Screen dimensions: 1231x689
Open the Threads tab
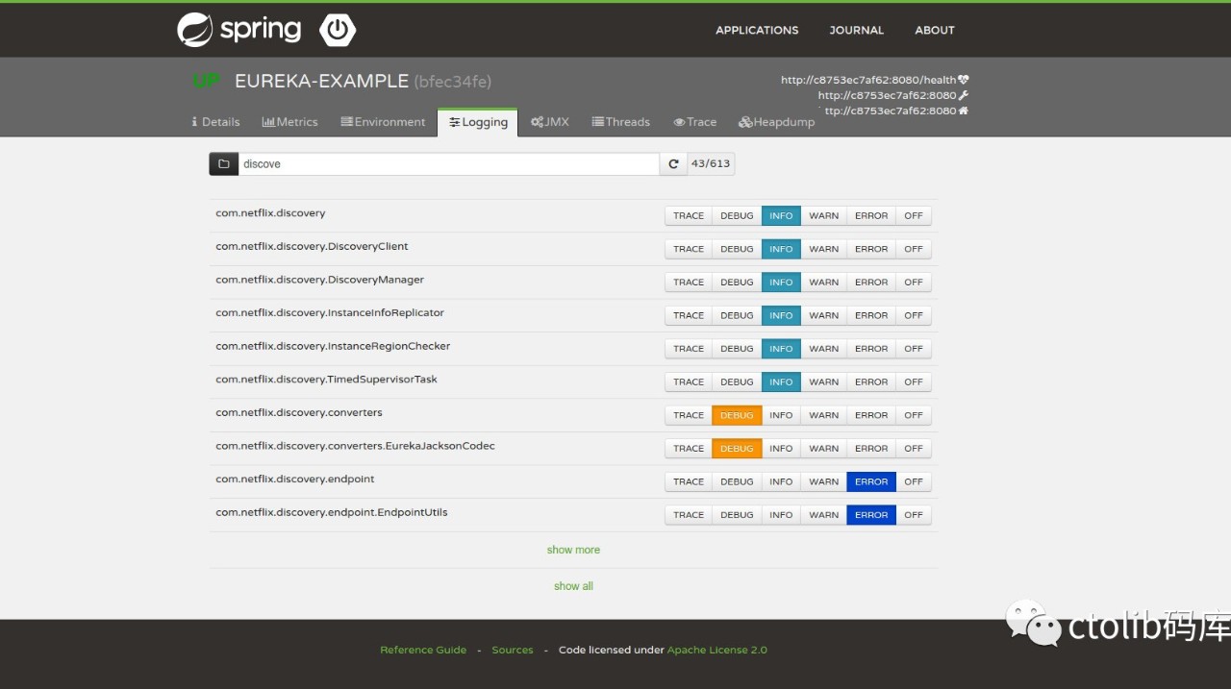pyautogui.click(x=621, y=122)
